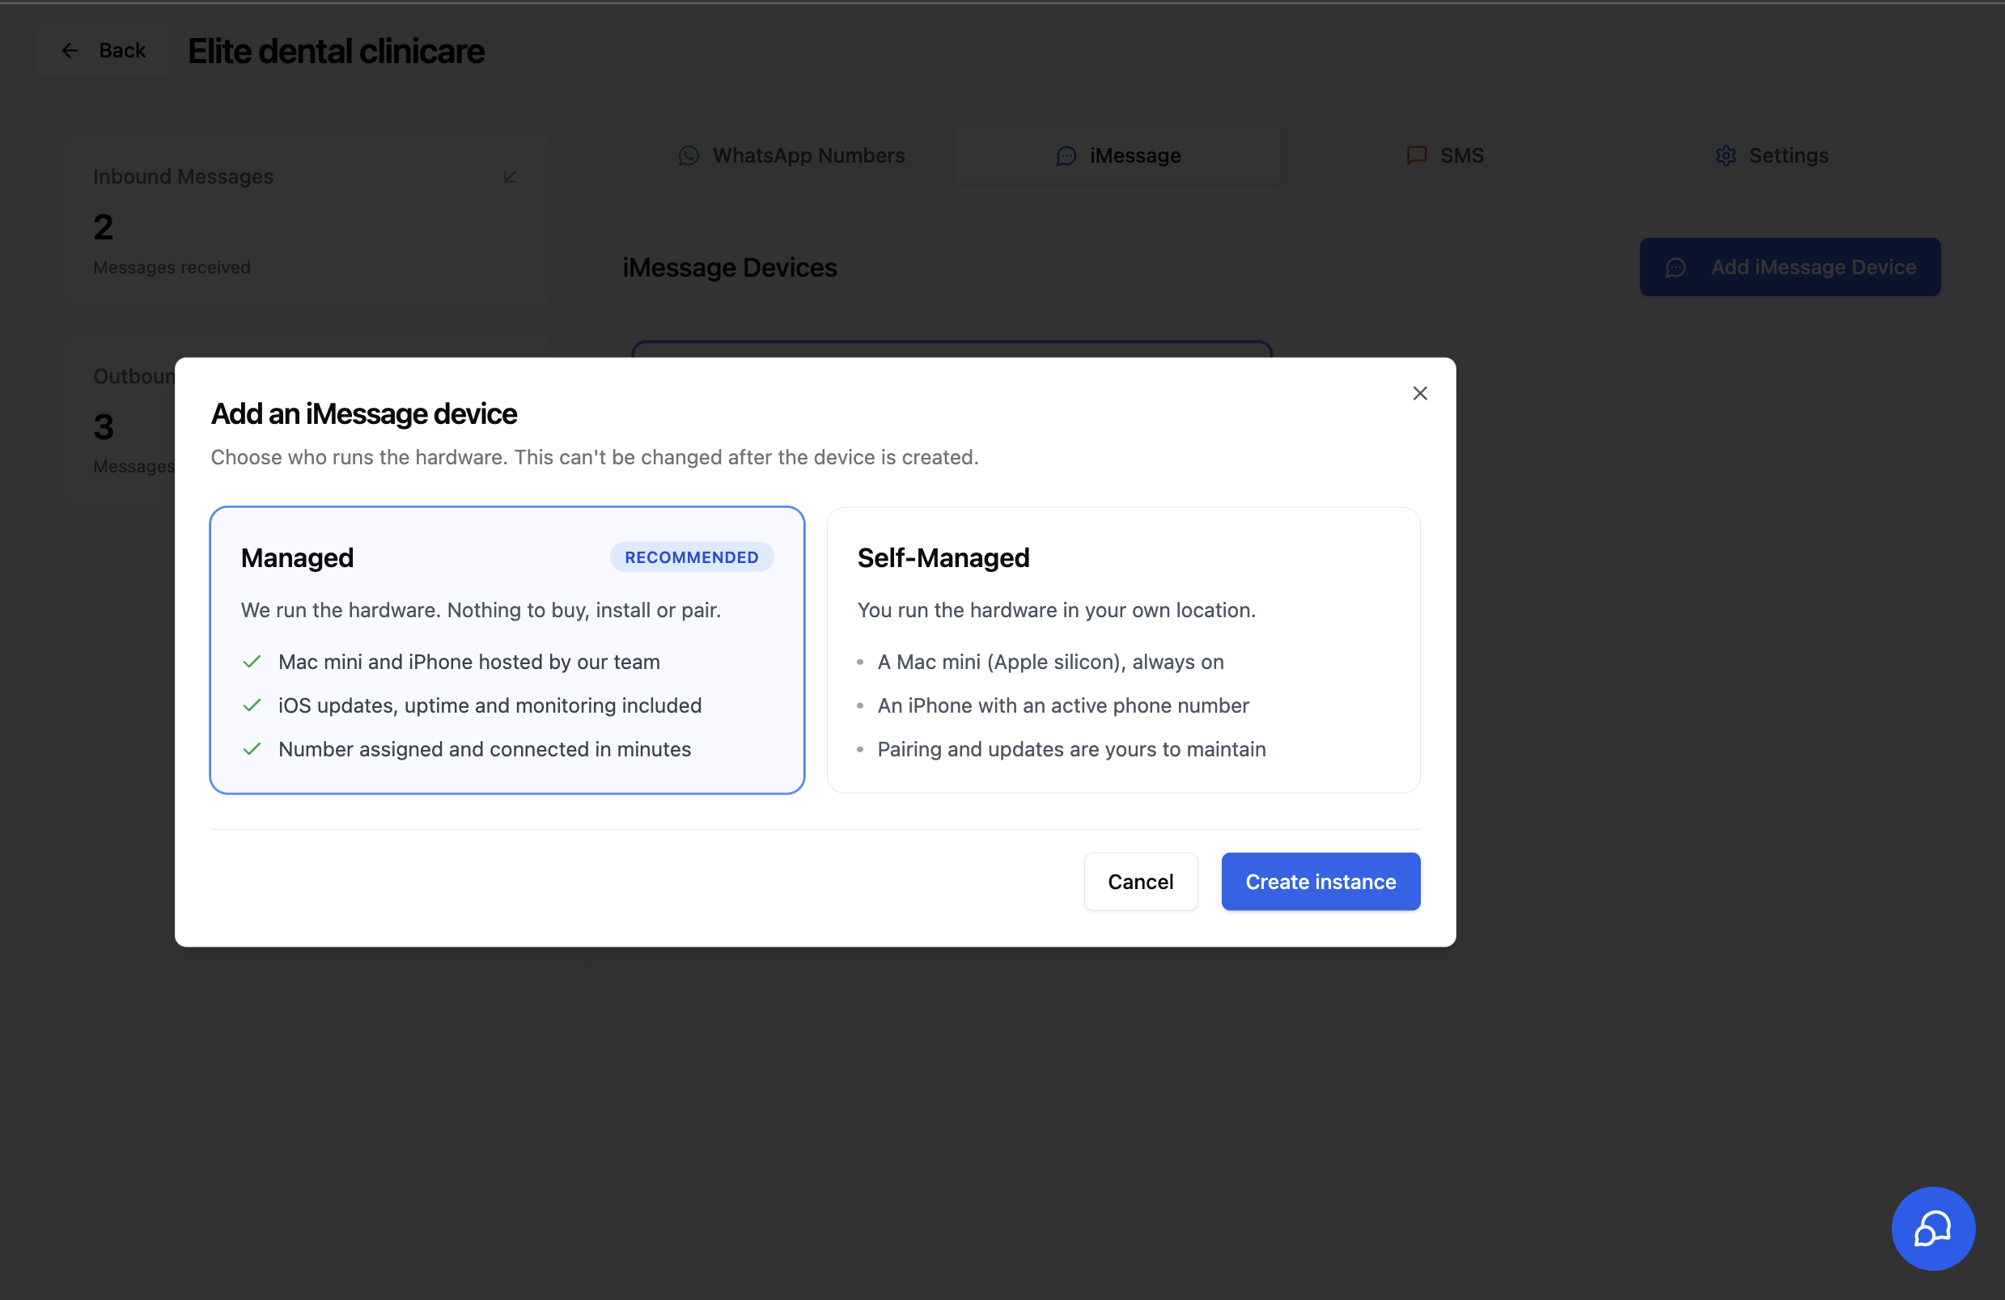This screenshot has height=1300, width=2005.
Task: Go Back from Elite dental clinicare
Action: [x=102, y=50]
